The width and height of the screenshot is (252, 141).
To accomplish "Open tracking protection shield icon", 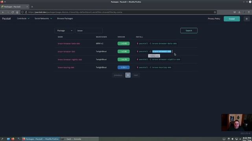I will (22, 12).
